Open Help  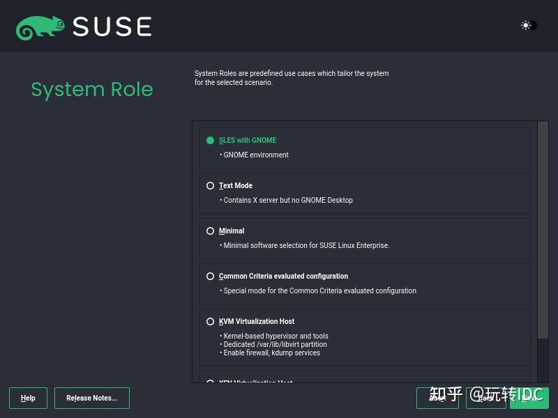click(28, 398)
